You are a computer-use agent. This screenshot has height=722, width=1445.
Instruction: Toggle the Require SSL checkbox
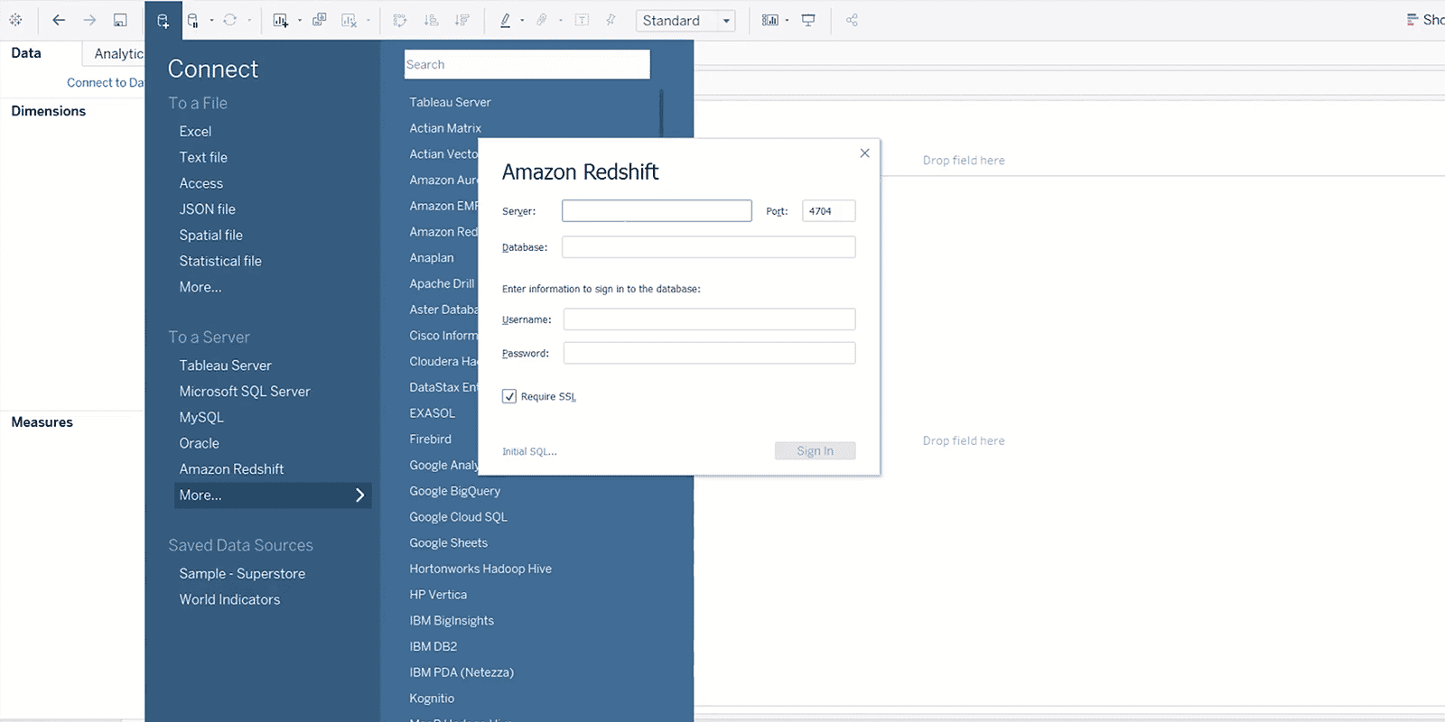tap(509, 396)
